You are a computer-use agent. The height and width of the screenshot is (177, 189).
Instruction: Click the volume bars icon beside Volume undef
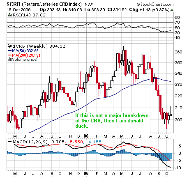pos(9,59)
